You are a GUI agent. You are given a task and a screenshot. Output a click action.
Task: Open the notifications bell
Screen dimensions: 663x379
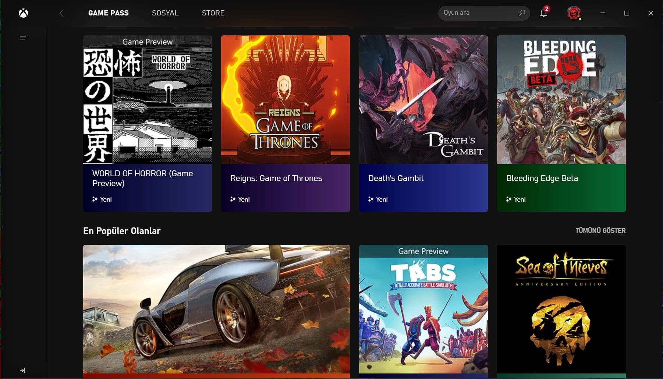click(543, 13)
